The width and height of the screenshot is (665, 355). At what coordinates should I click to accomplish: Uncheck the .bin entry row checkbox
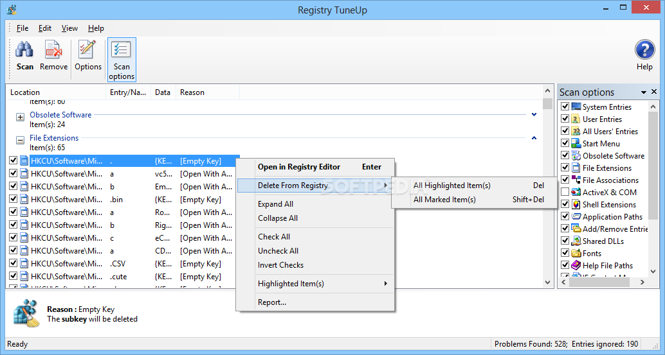click(13, 199)
